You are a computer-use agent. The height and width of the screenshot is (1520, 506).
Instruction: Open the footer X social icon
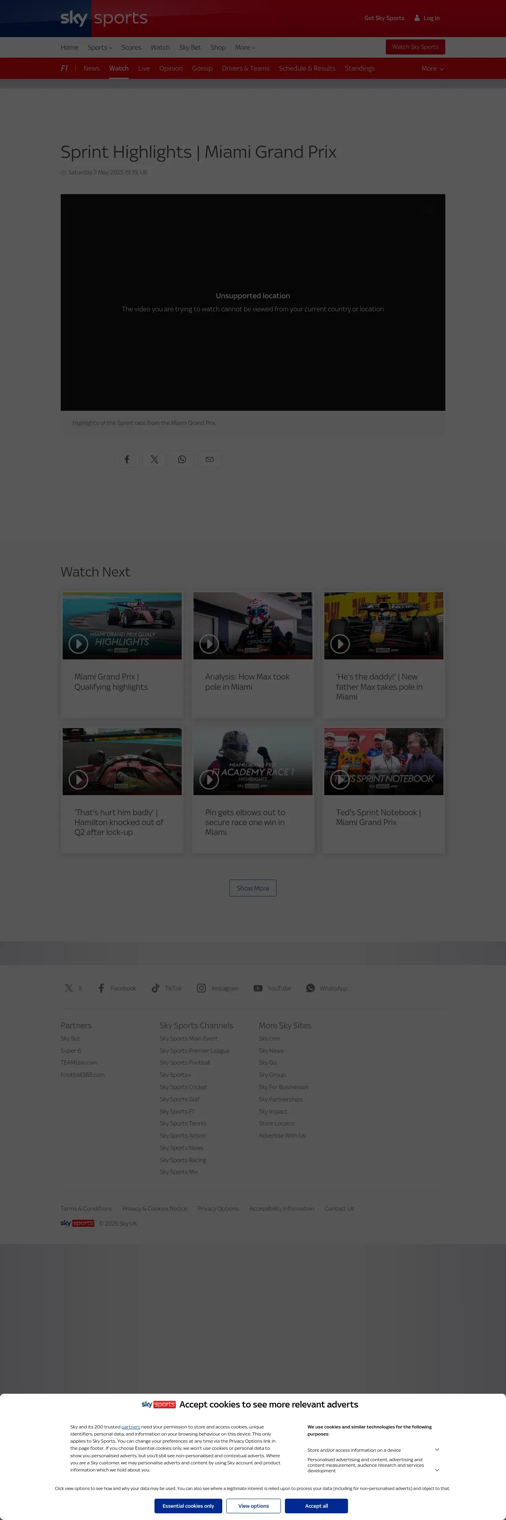click(x=69, y=988)
